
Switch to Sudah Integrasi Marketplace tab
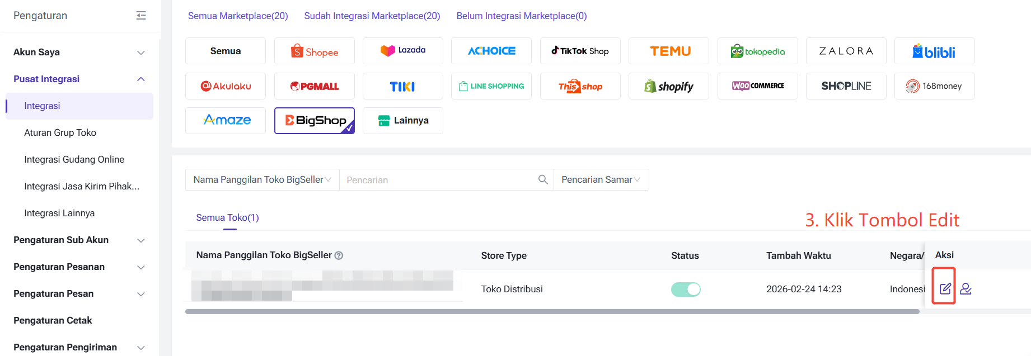coord(372,16)
